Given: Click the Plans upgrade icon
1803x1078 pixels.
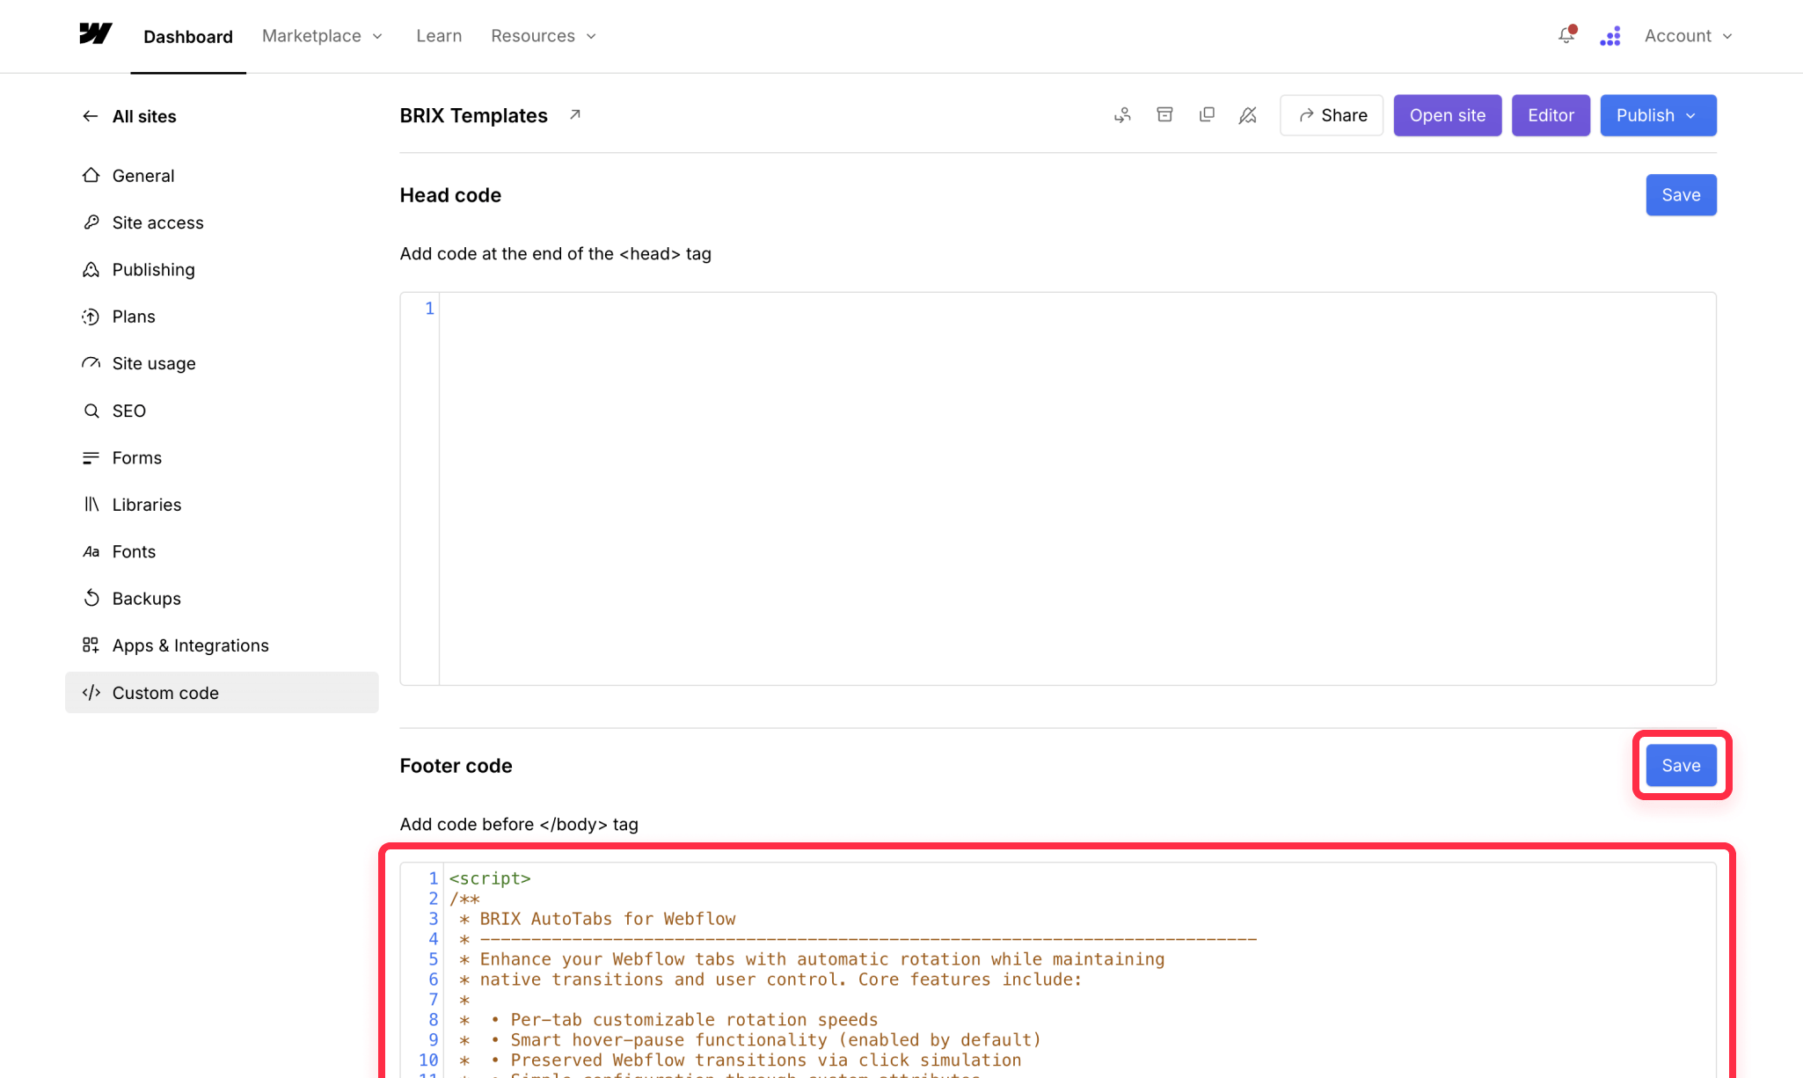Looking at the screenshot, I should pos(91,317).
